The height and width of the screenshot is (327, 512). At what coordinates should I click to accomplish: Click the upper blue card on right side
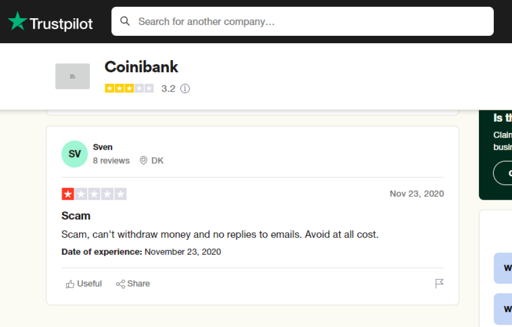503,268
